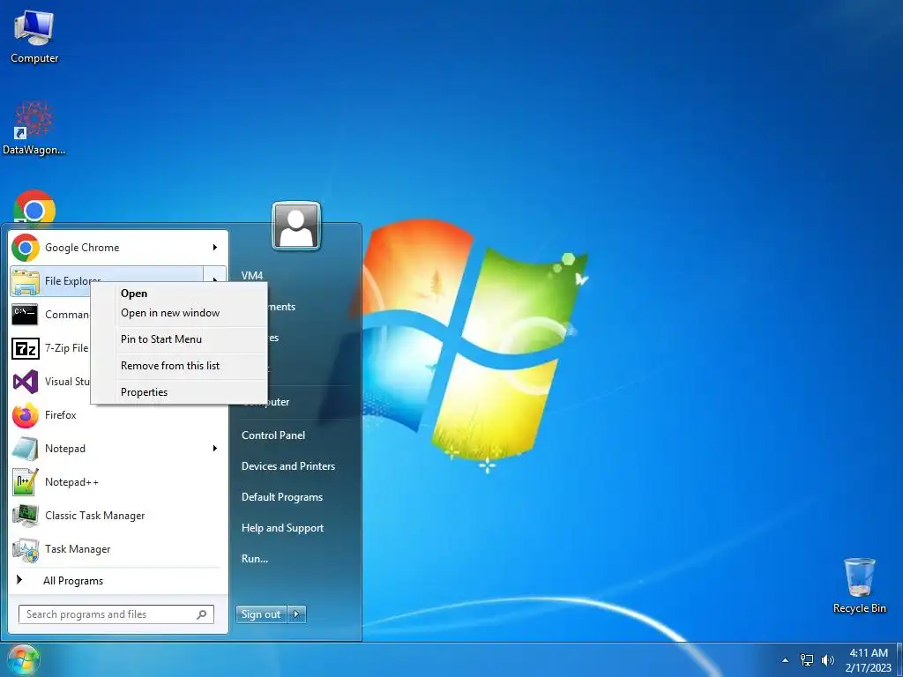Launch Command Prompt from its black icon

[26, 315]
